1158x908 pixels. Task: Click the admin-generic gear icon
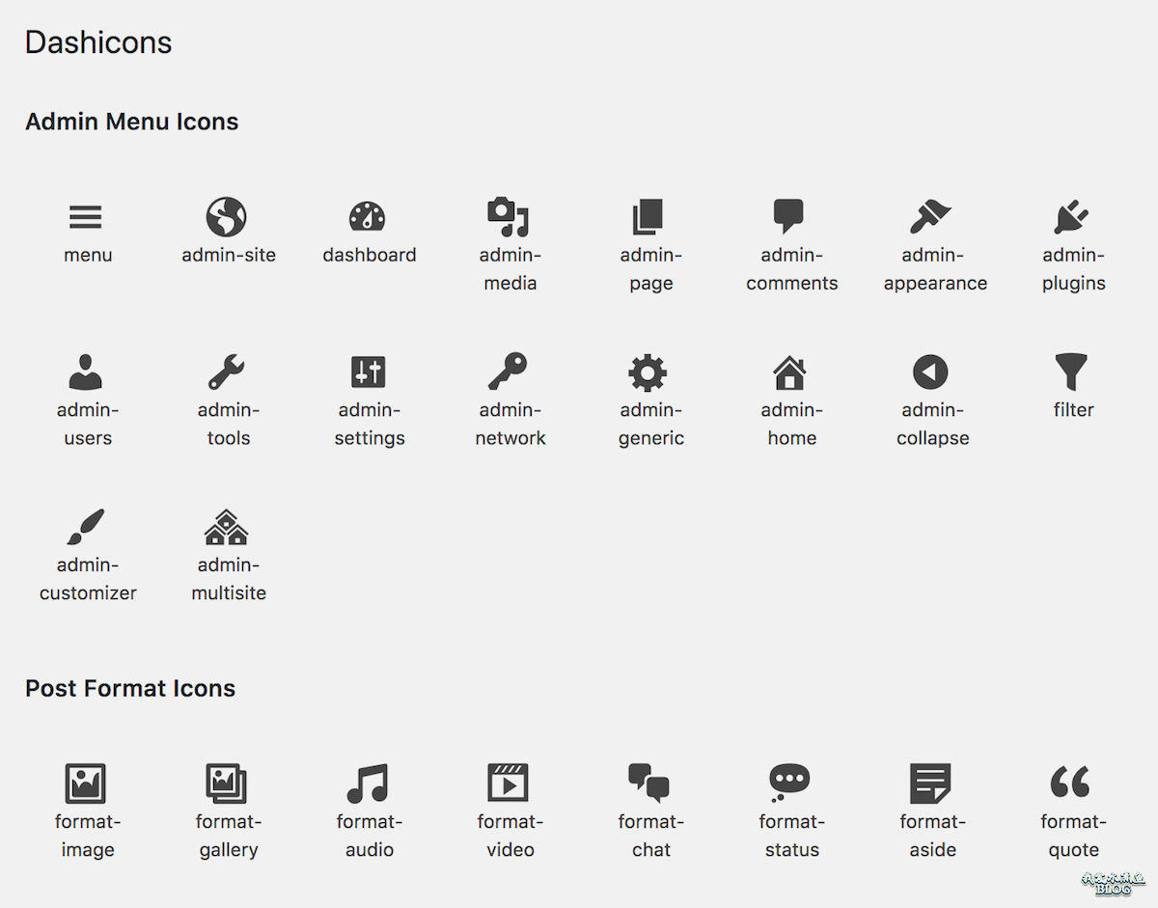pyautogui.click(x=648, y=372)
